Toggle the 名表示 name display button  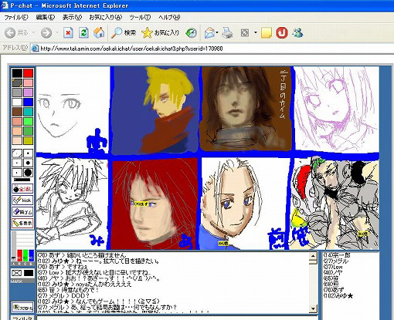(22, 223)
